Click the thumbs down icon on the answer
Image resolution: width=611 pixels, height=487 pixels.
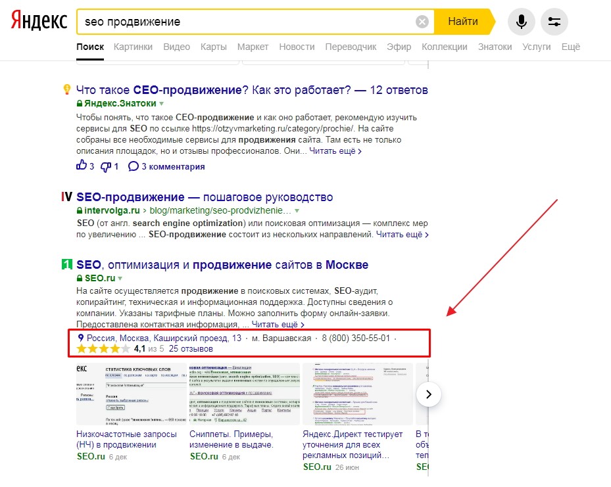click(107, 166)
